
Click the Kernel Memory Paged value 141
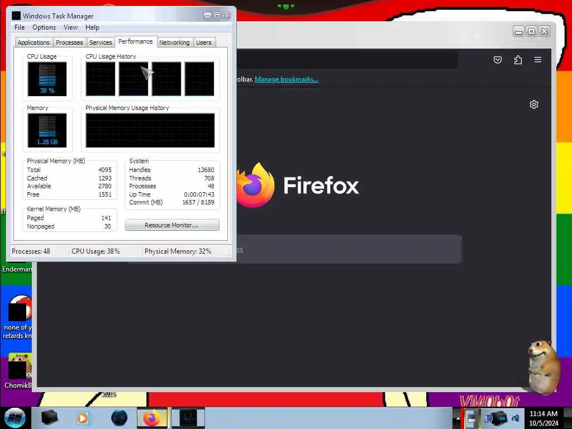coord(106,218)
